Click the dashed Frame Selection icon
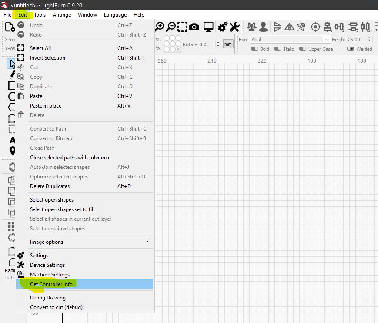Viewport: 378px width, 323px height. click(183, 27)
